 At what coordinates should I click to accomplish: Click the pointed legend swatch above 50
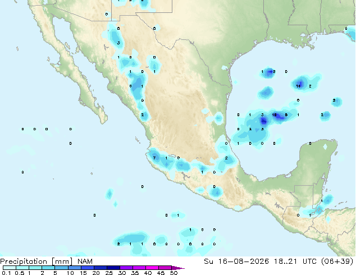[x=177, y=268]
